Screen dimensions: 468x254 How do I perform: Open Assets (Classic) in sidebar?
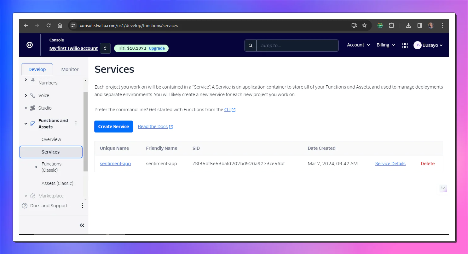(57, 183)
